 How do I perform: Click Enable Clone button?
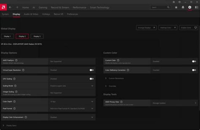pos(189,28)
